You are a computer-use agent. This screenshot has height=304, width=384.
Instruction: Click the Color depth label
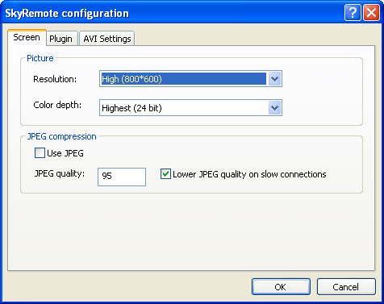click(x=57, y=105)
